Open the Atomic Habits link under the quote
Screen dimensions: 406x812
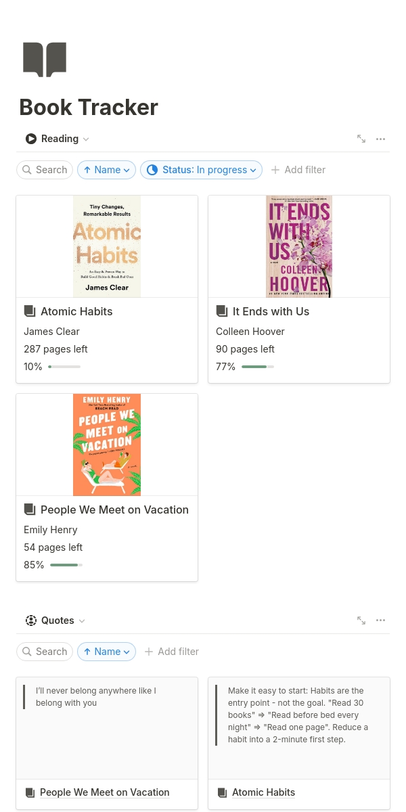coord(263,792)
